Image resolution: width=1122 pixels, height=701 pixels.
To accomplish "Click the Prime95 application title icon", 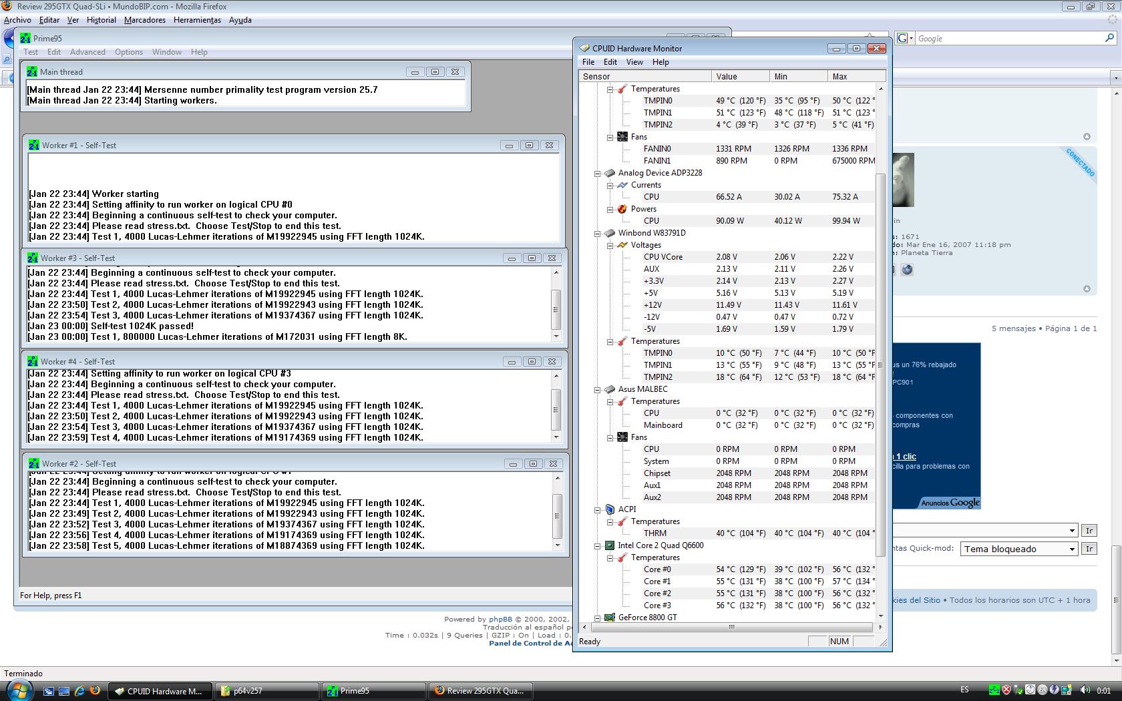I will click(x=25, y=38).
